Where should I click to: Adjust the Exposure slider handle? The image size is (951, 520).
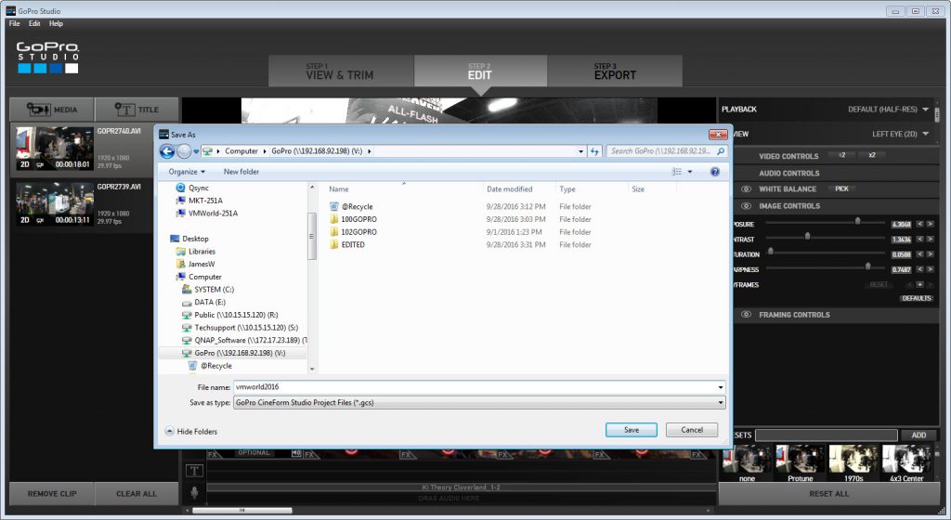857,222
